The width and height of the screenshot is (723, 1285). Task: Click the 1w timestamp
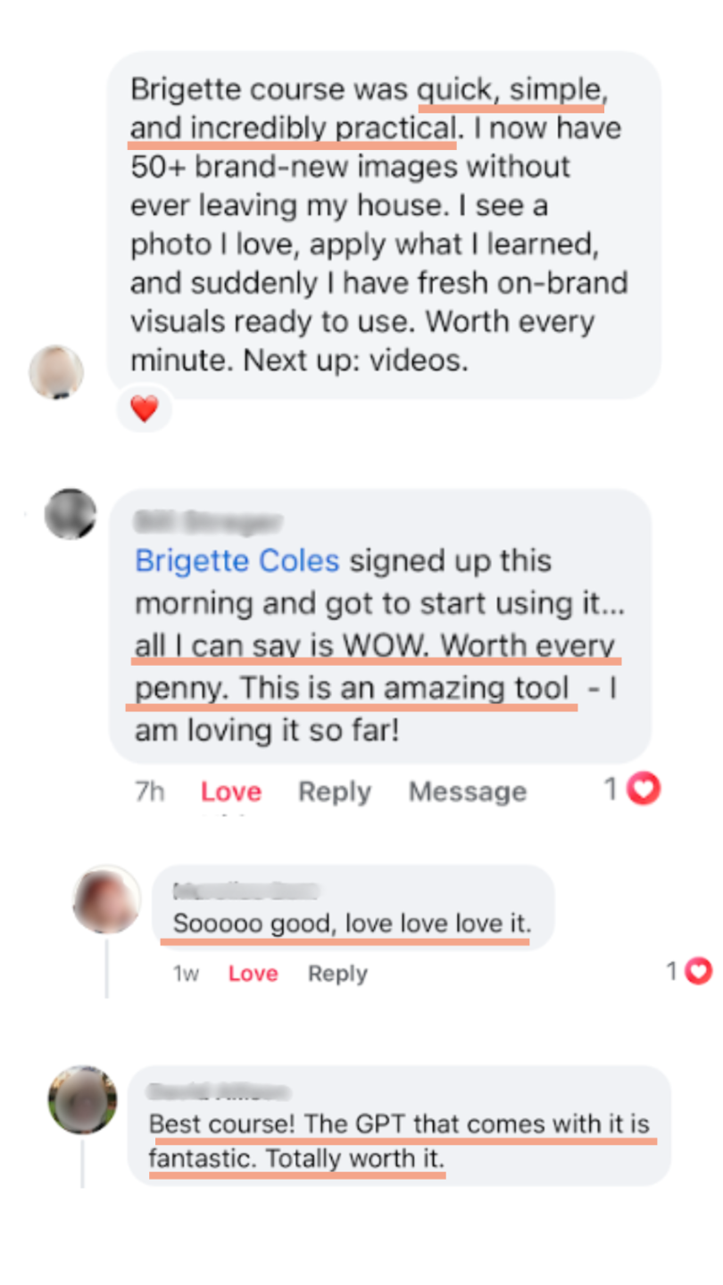click(x=186, y=974)
